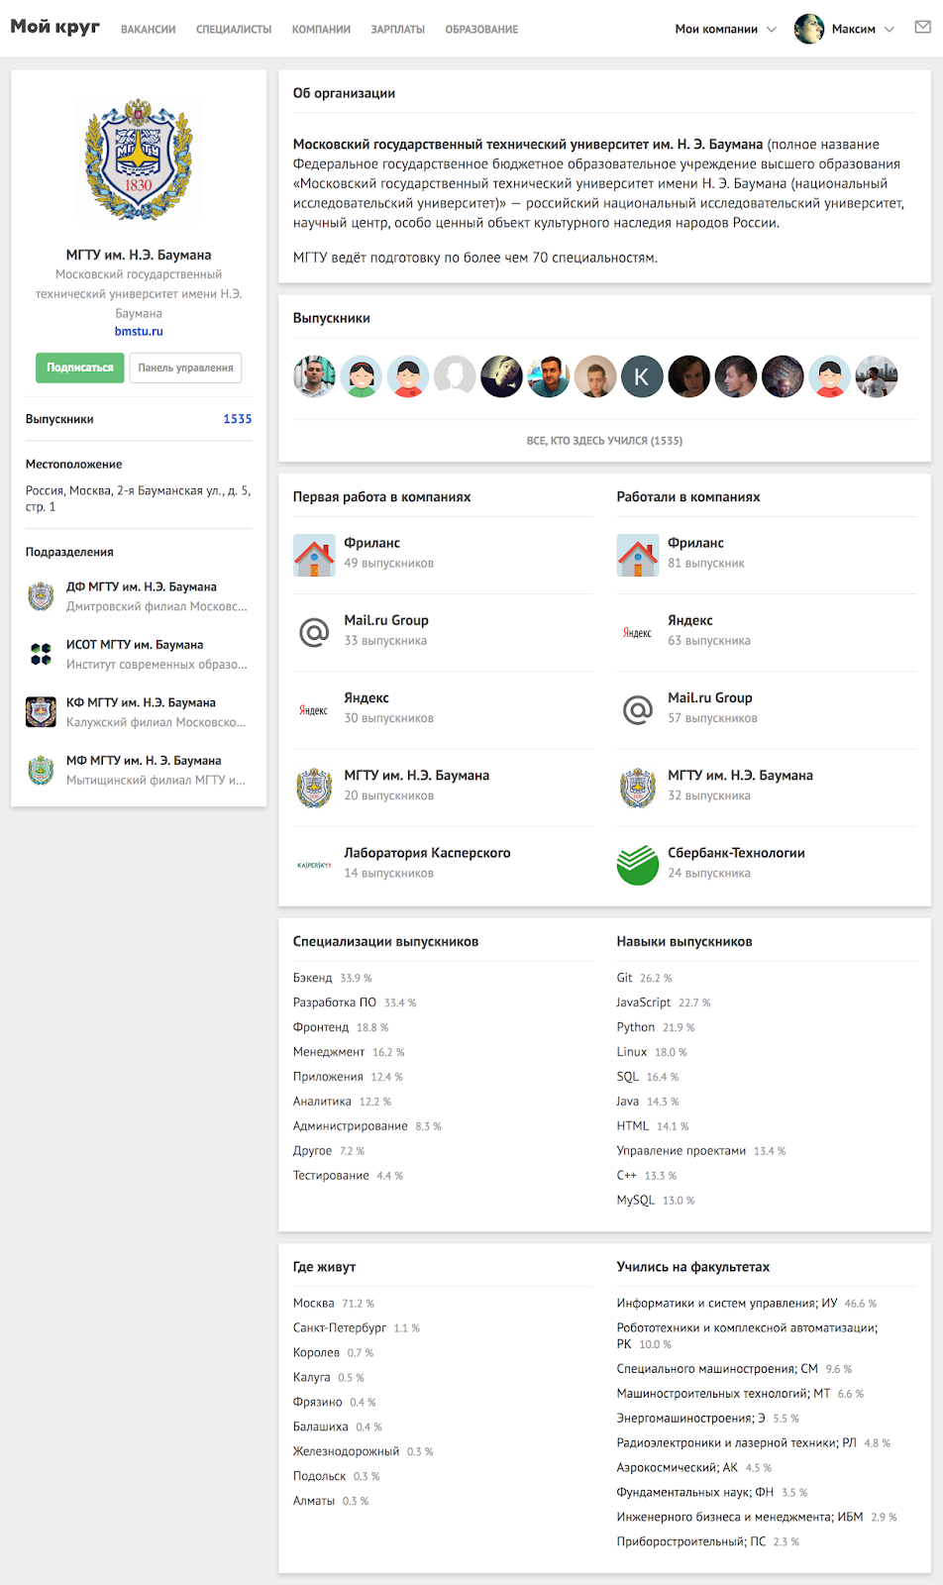Screen dimensions: 943x1585
Task: Click the Фриланс house icon under Работали в компаниях
Action: point(637,554)
